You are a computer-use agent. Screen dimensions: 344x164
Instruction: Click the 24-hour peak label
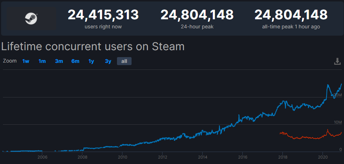tap(197, 27)
